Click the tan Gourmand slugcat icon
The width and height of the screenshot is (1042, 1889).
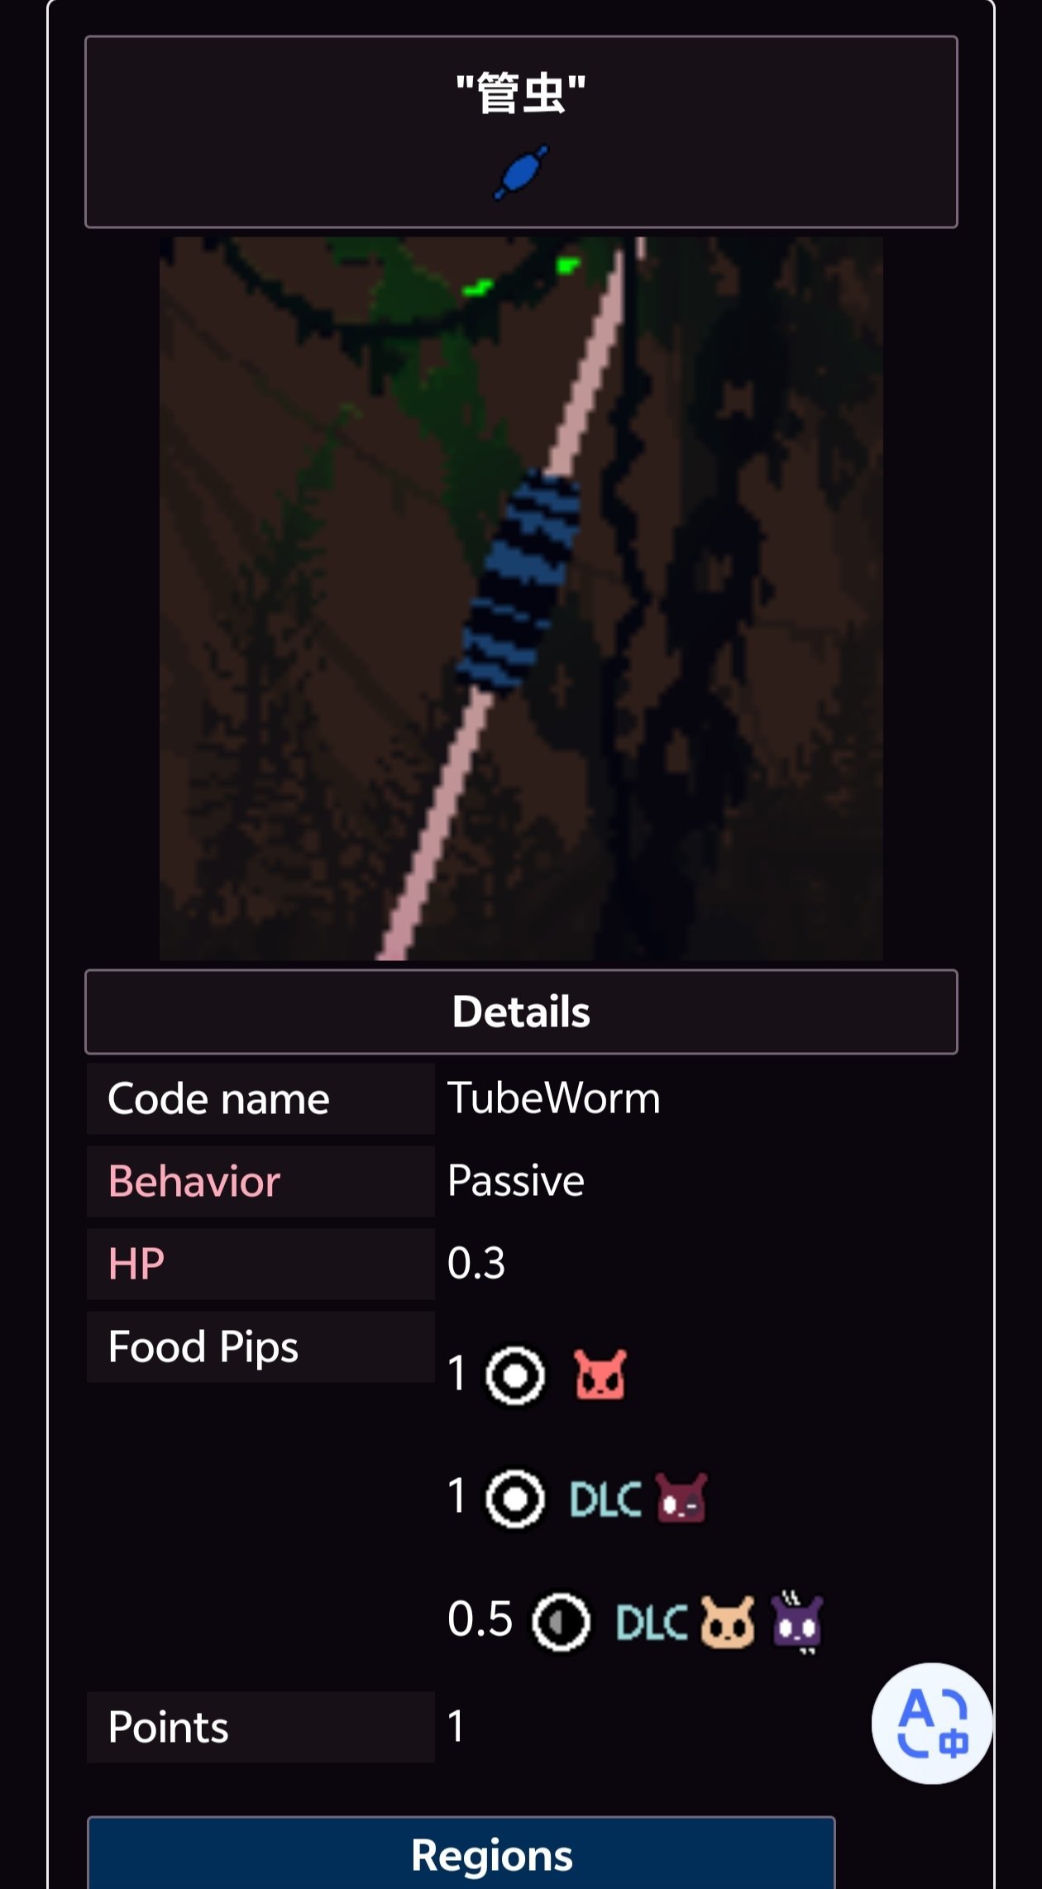728,1621
